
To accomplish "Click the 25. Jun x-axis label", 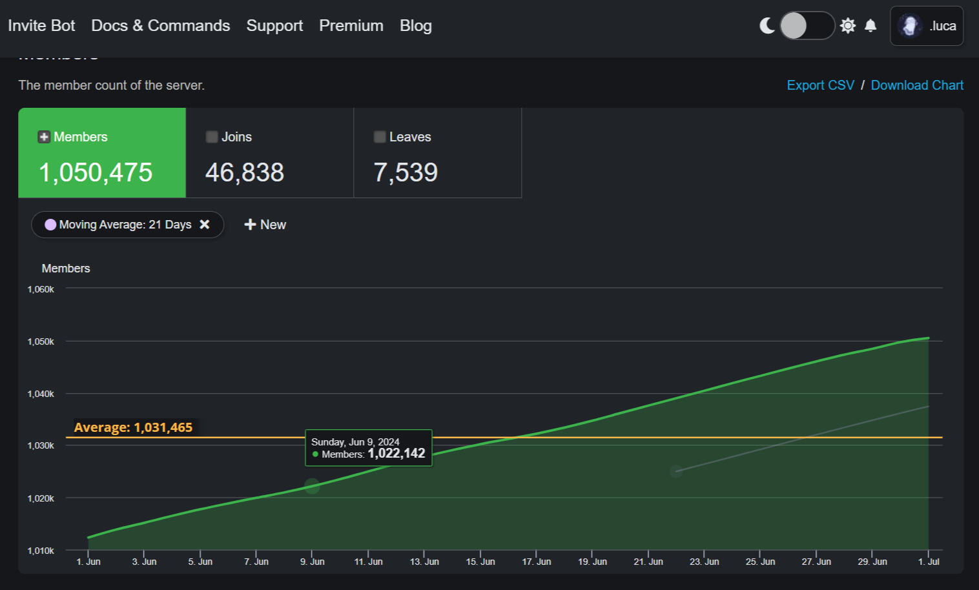I will coord(760,562).
